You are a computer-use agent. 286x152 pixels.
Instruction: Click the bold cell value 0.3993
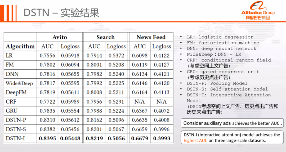[x=162, y=138]
